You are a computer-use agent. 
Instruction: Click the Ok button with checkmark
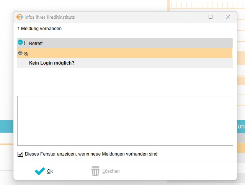44,171
